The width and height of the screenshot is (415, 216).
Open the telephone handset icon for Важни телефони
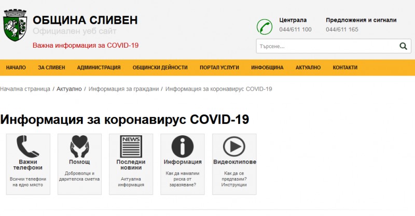(28, 146)
